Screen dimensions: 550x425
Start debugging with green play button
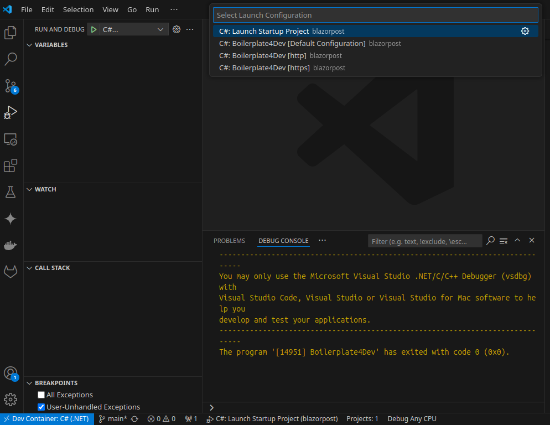tap(94, 29)
